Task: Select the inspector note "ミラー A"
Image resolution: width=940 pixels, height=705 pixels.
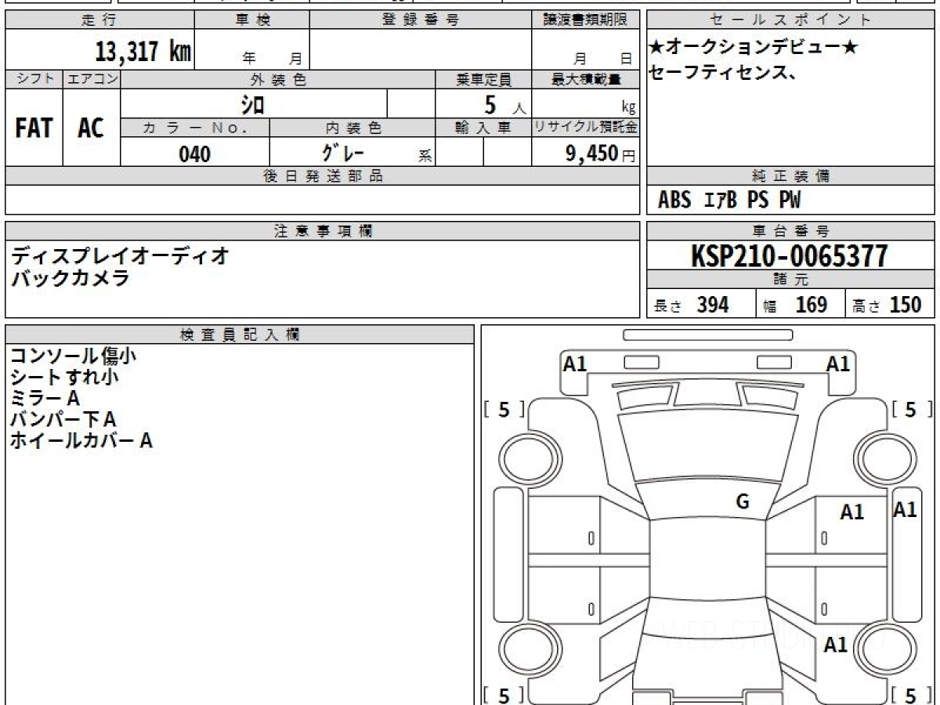Action: (45, 398)
